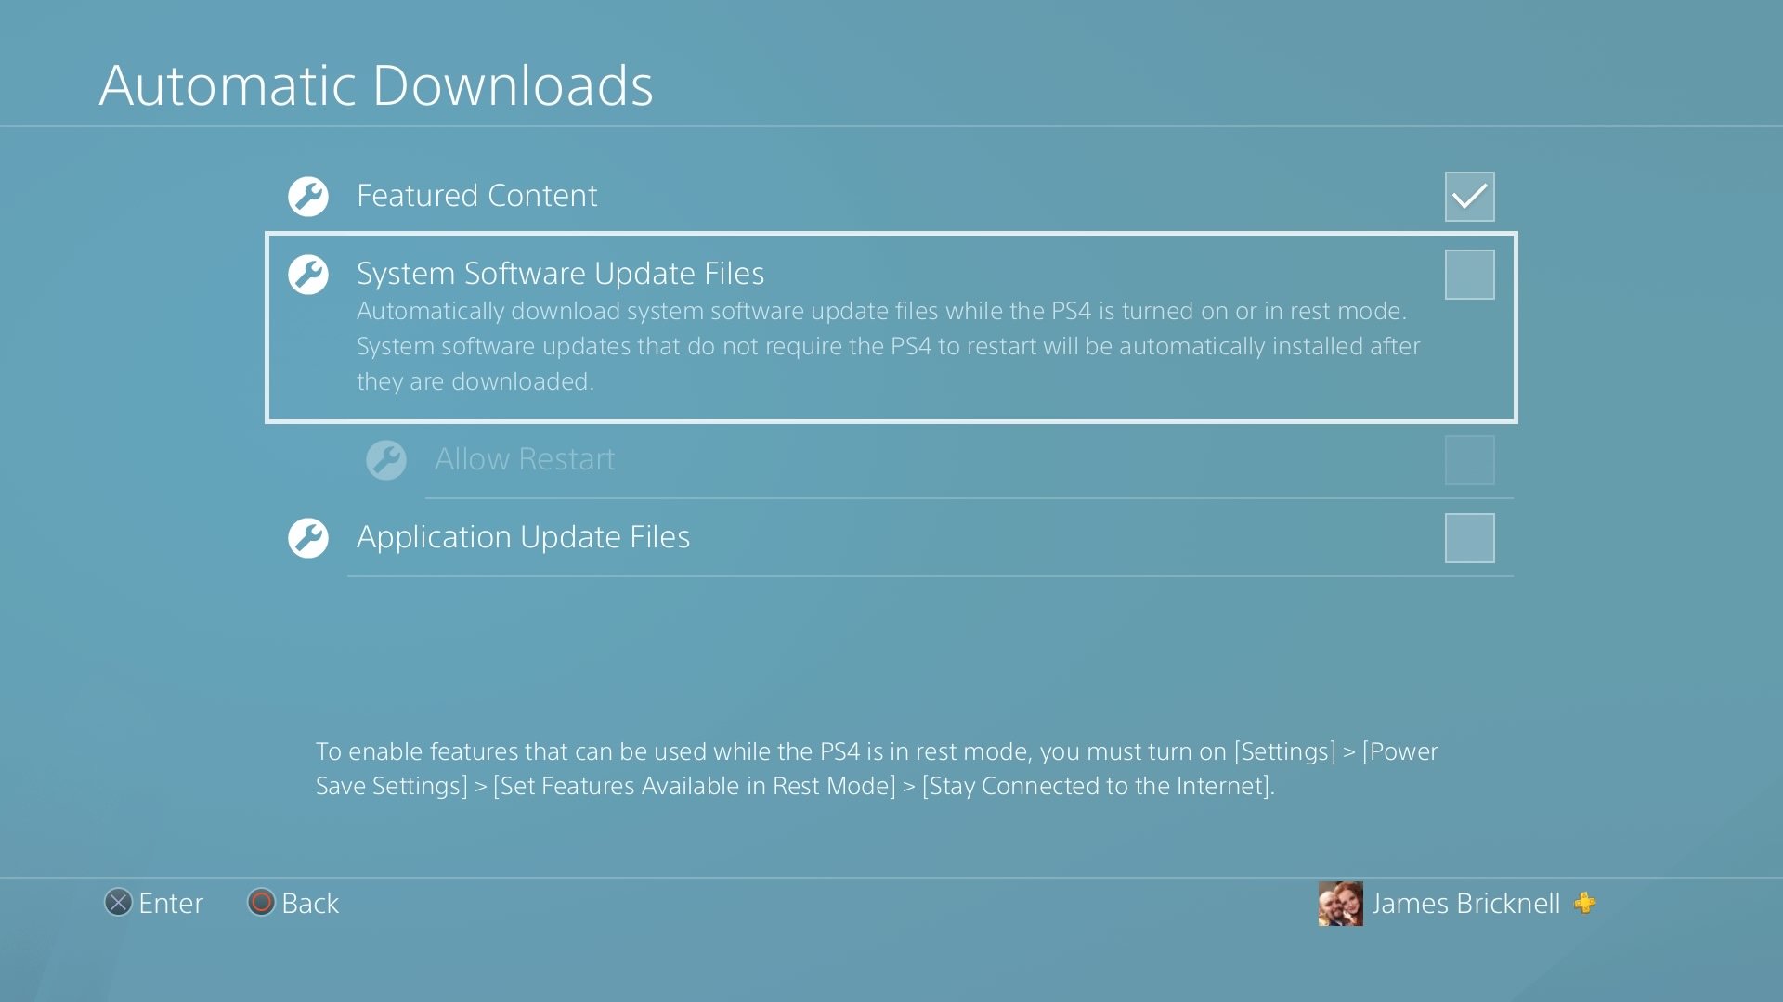
Task: Enable the Featured Content checkbox
Action: tap(1469, 196)
